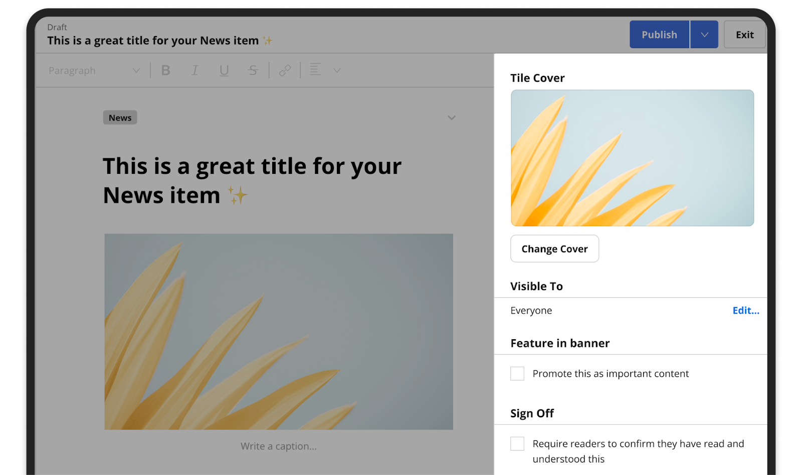This screenshot has width=802, height=475.
Task: Click the Feature in banner heading
Action: click(560, 343)
